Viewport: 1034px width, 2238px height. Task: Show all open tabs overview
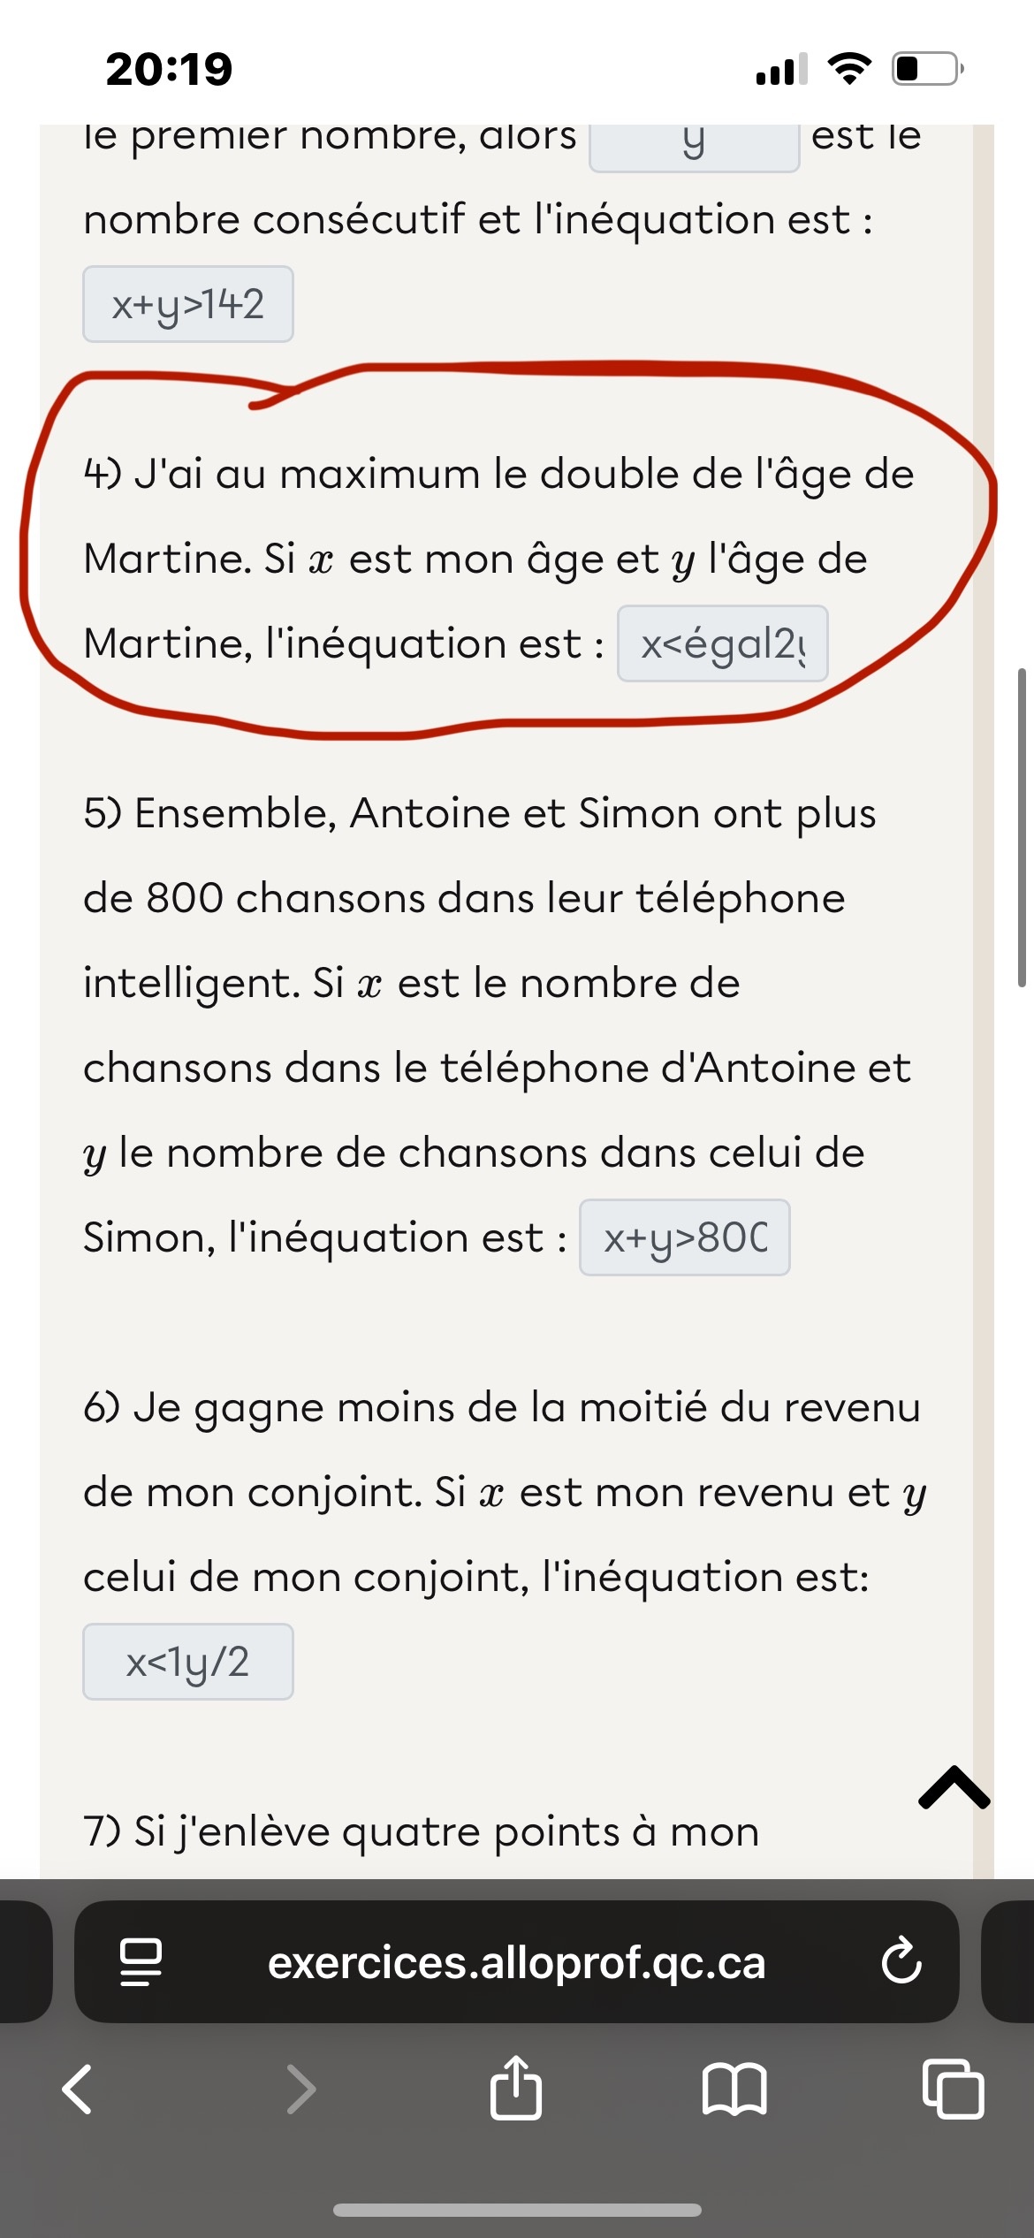pyautogui.click(x=953, y=2090)
